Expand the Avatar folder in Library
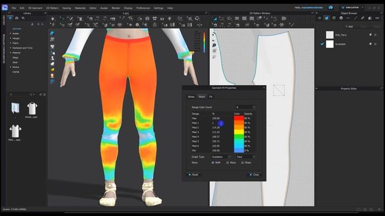This screenshot has height=216, width=385. 11,34
